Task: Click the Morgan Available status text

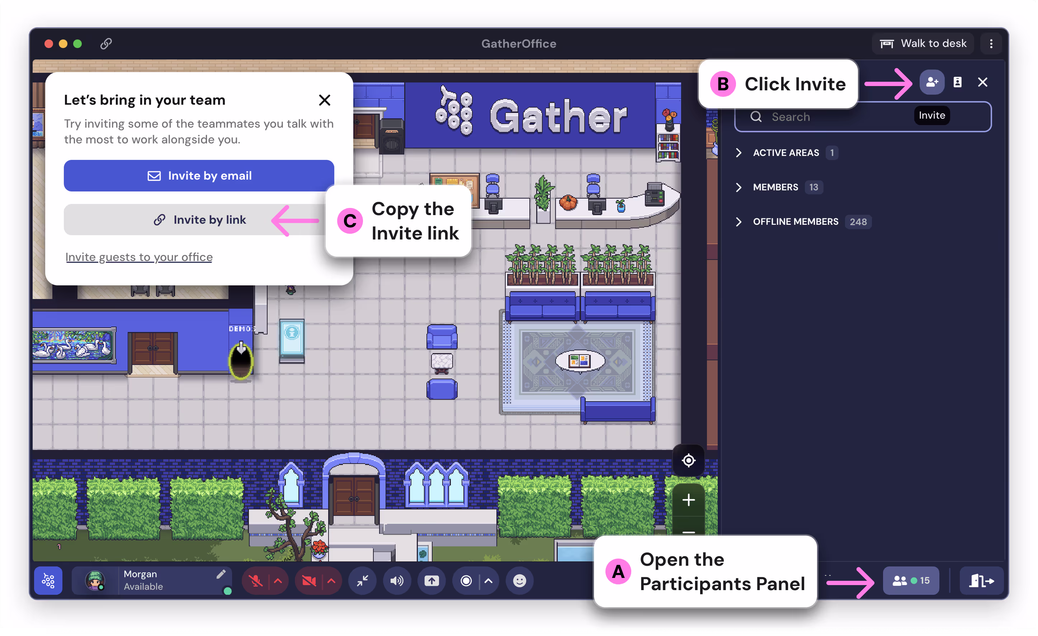Action: click(x=143, y=580)
